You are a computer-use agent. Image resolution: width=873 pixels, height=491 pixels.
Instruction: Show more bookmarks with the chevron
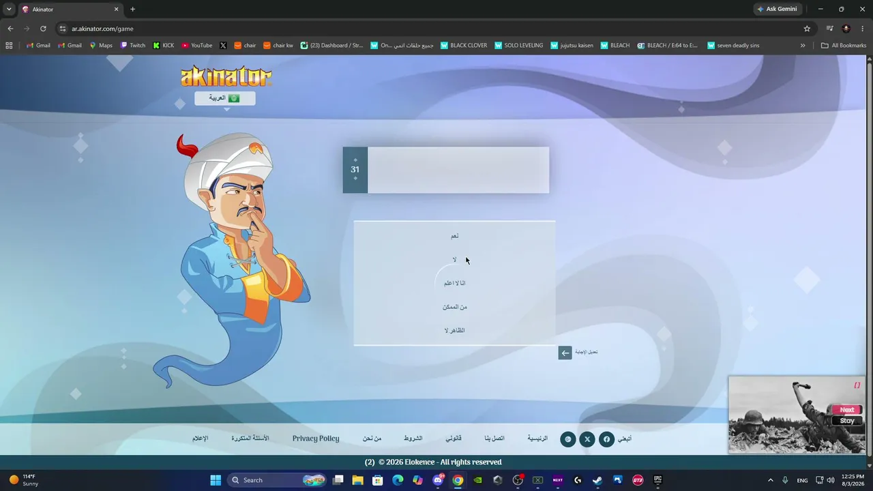coord(803,46)
